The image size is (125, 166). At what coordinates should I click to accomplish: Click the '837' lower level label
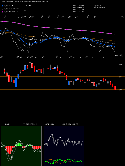pos(120,90)
